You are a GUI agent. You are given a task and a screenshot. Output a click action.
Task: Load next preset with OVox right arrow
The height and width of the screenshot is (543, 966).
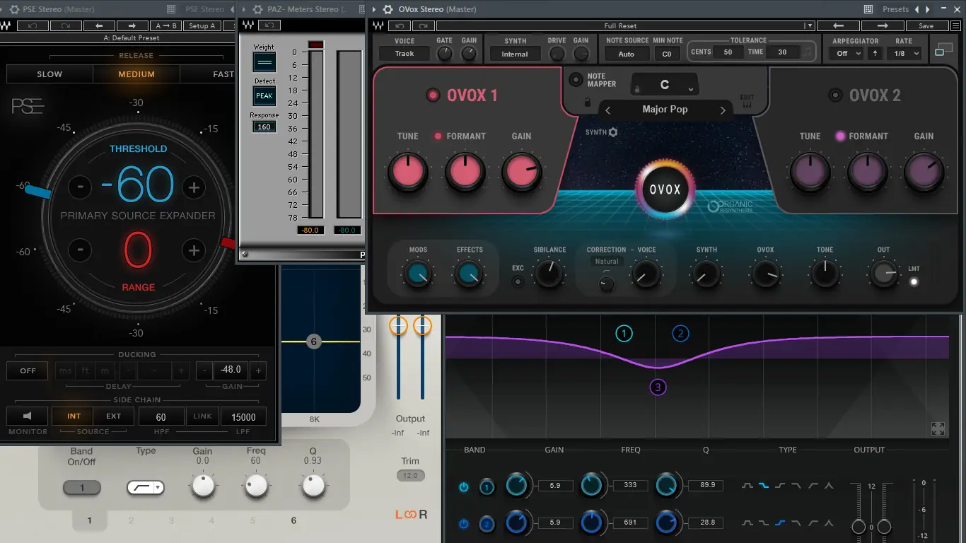(x=883, y=25)
